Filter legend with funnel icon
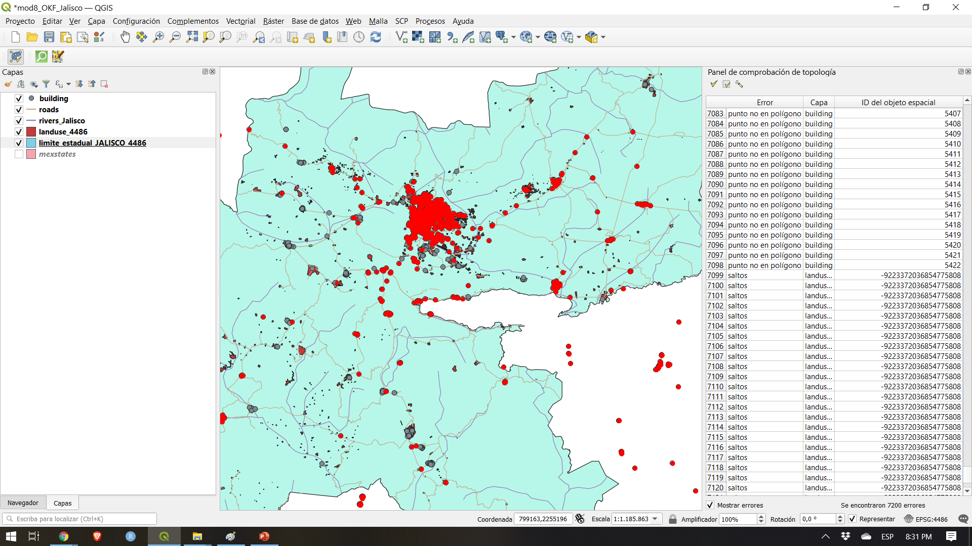Image resolution: width=972 pixels, height=546 pixels. [46, 84]
